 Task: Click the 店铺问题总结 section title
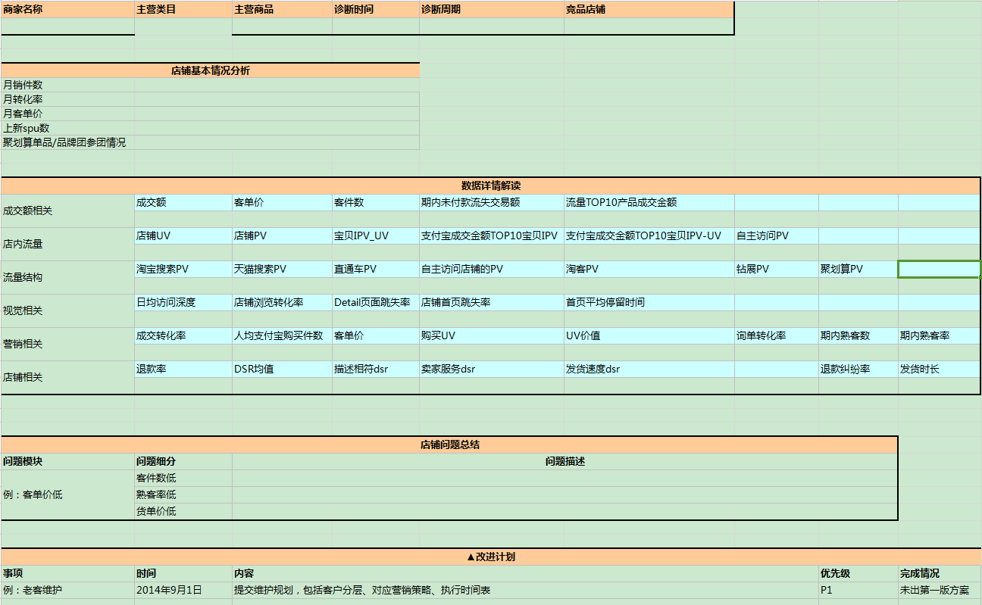coord(449,444)
